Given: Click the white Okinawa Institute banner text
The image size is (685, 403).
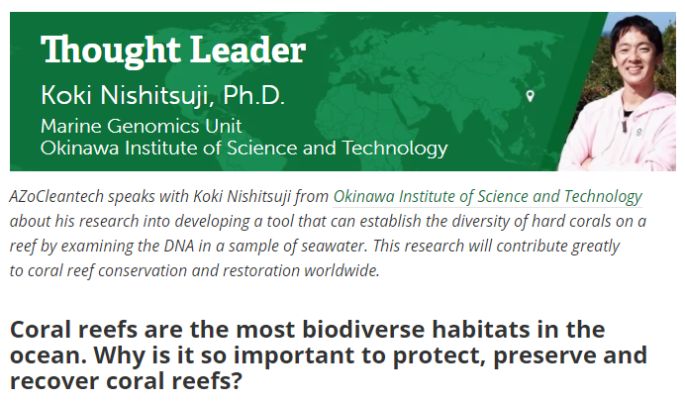Looking at the screenshot, I should click(x=244, y=149).
